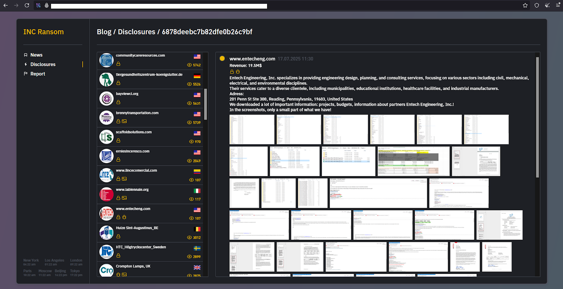
Task: Open the browser hamburger menu
Action: pyautogui.click(x=558, y=5)
